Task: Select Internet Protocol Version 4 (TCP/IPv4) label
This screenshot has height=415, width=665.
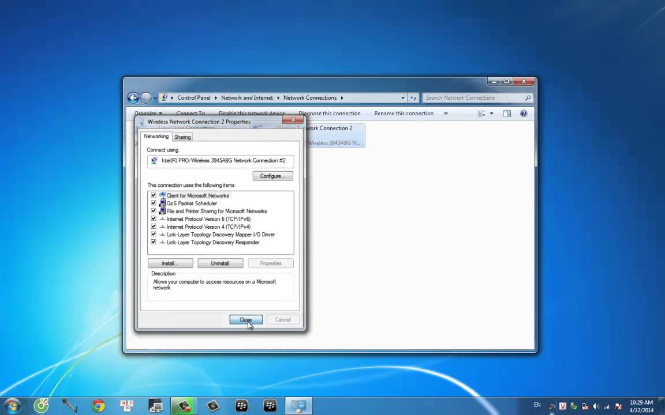Action: 208,227
